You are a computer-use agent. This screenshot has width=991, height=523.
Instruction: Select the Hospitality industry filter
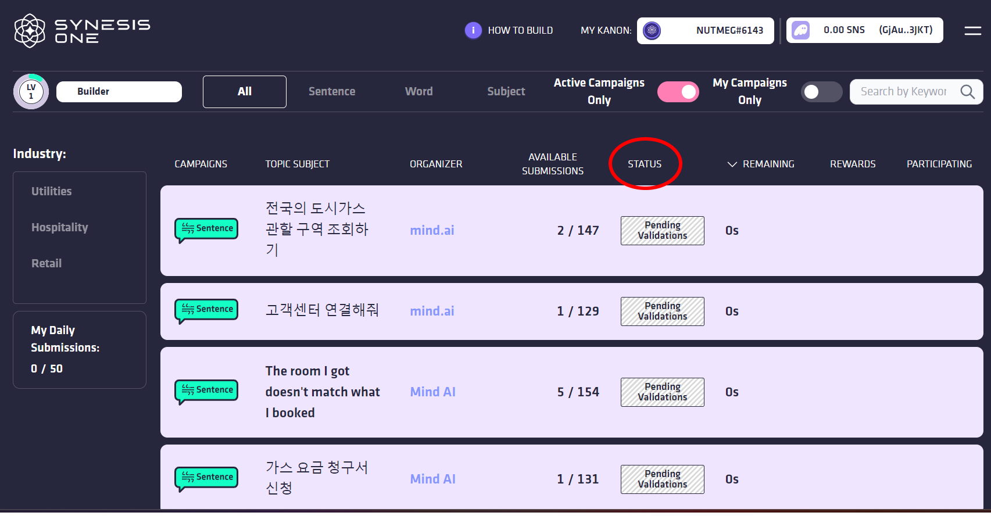(x=60, y=227)
